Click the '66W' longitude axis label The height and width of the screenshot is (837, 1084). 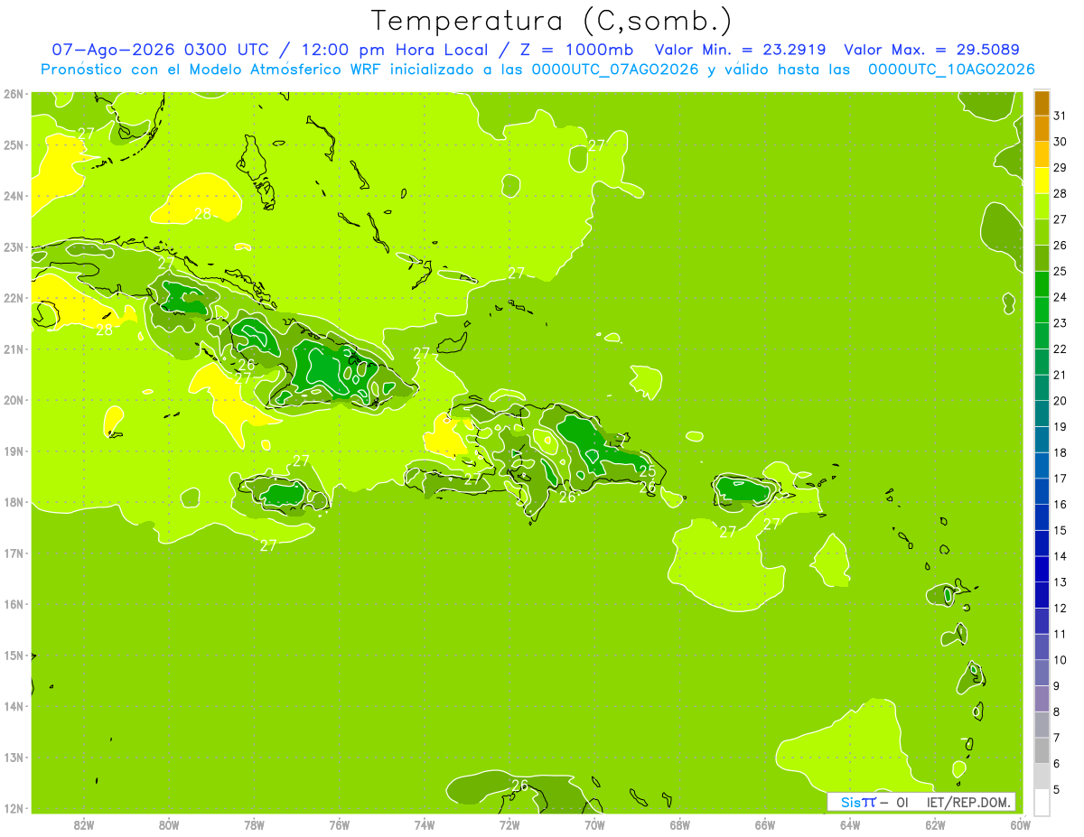765,824
